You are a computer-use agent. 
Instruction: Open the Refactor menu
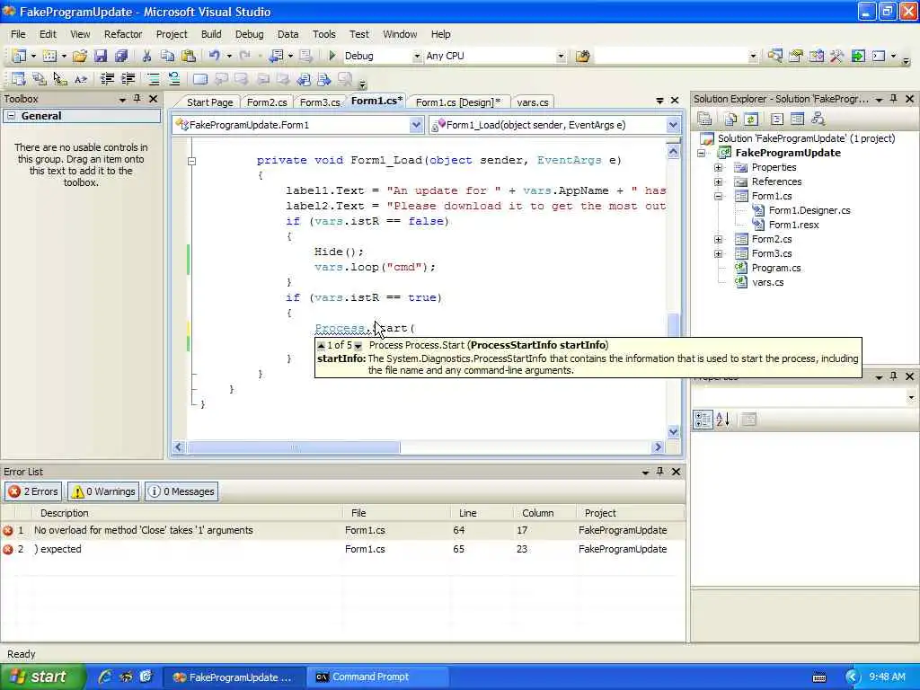[123, 34]
